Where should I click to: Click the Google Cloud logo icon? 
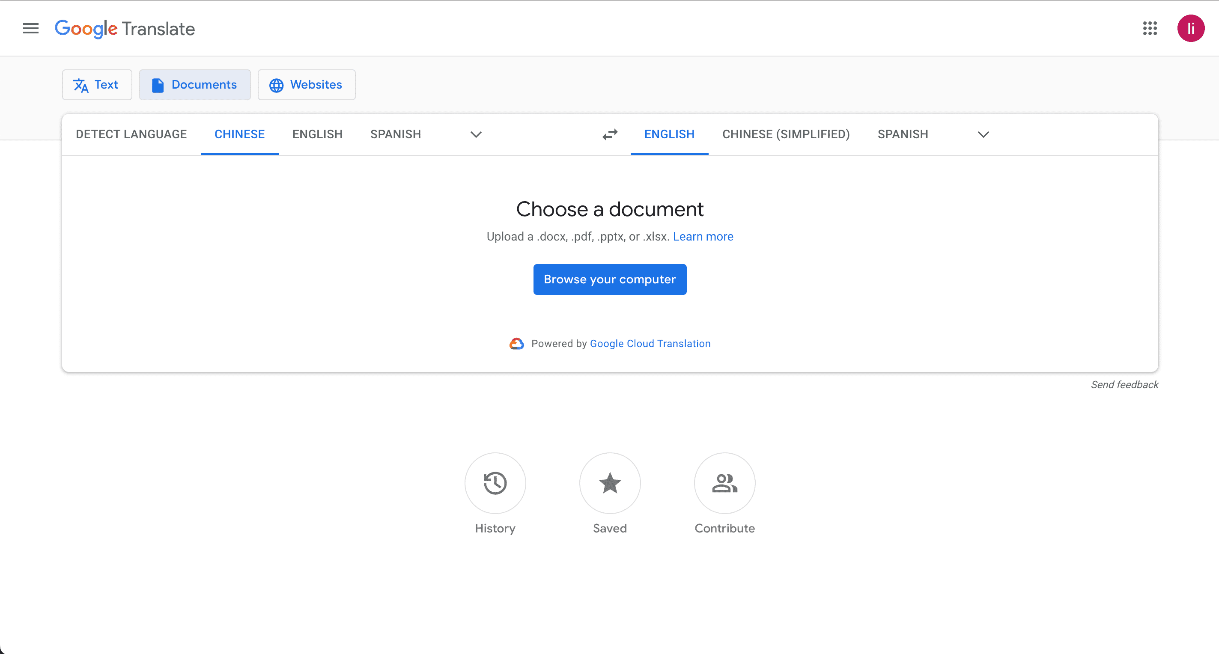(517, 344)
